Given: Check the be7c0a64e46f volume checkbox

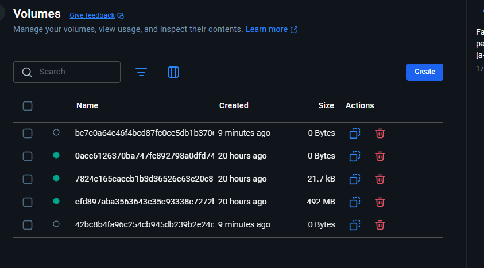Looking at the screenshot, I should (28, 133).
